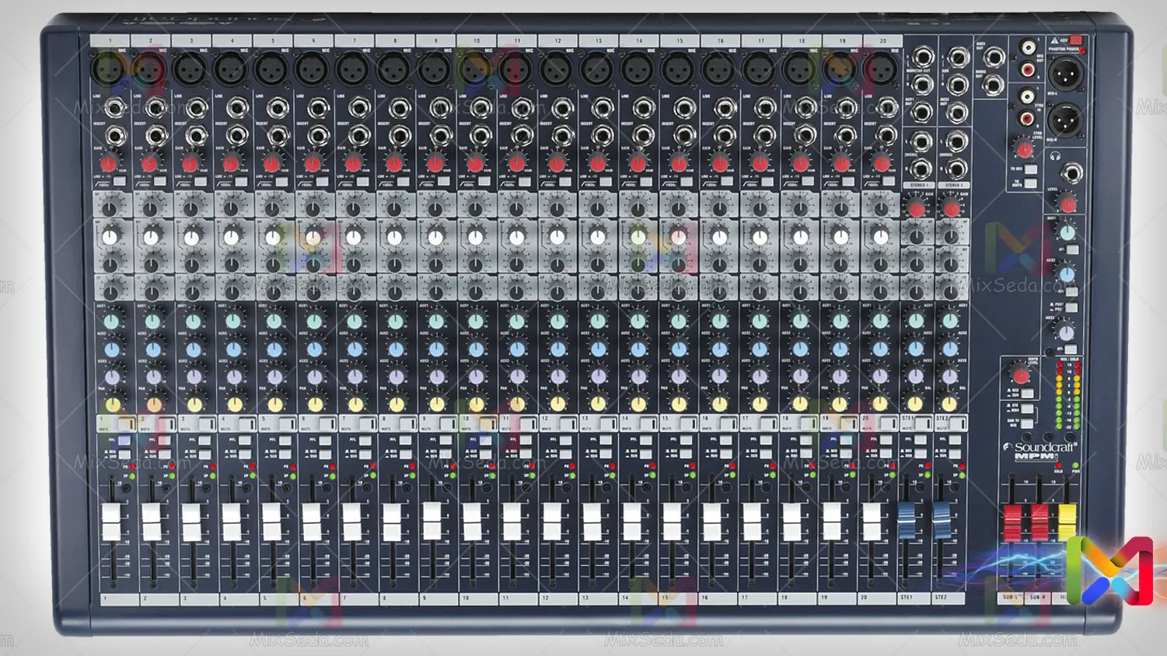Screen dimensions: 1167x656
Task: Click the purple AUX3 knob on channel 20
Action: pyautogui.click(x=880, y=376)
